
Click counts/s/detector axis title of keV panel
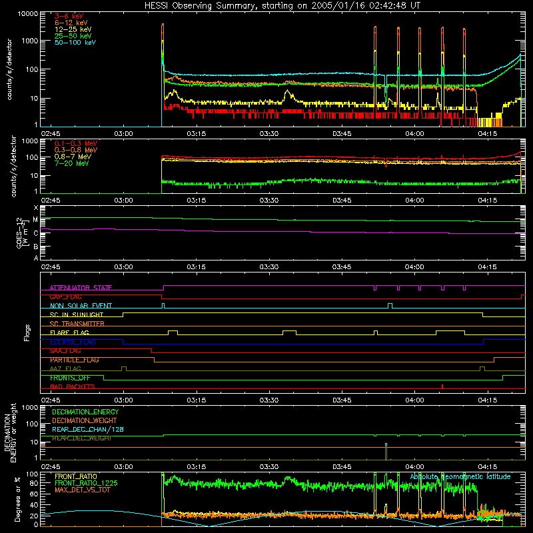point(9,69)
